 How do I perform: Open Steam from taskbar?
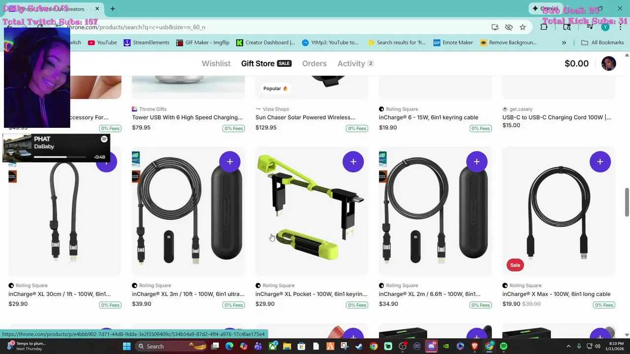(x=359, y=346)
